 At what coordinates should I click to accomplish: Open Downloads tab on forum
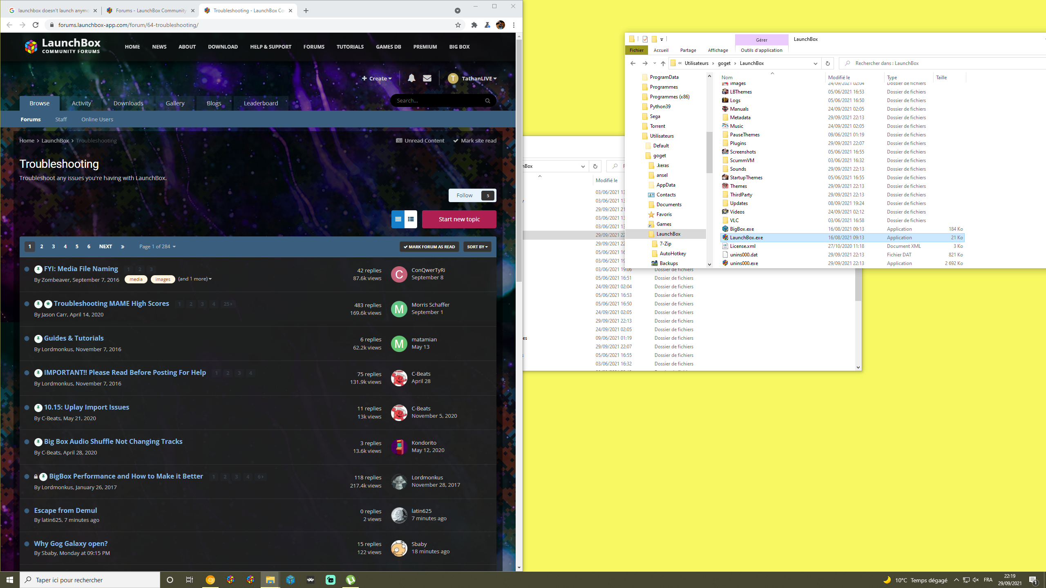(128, 103)
